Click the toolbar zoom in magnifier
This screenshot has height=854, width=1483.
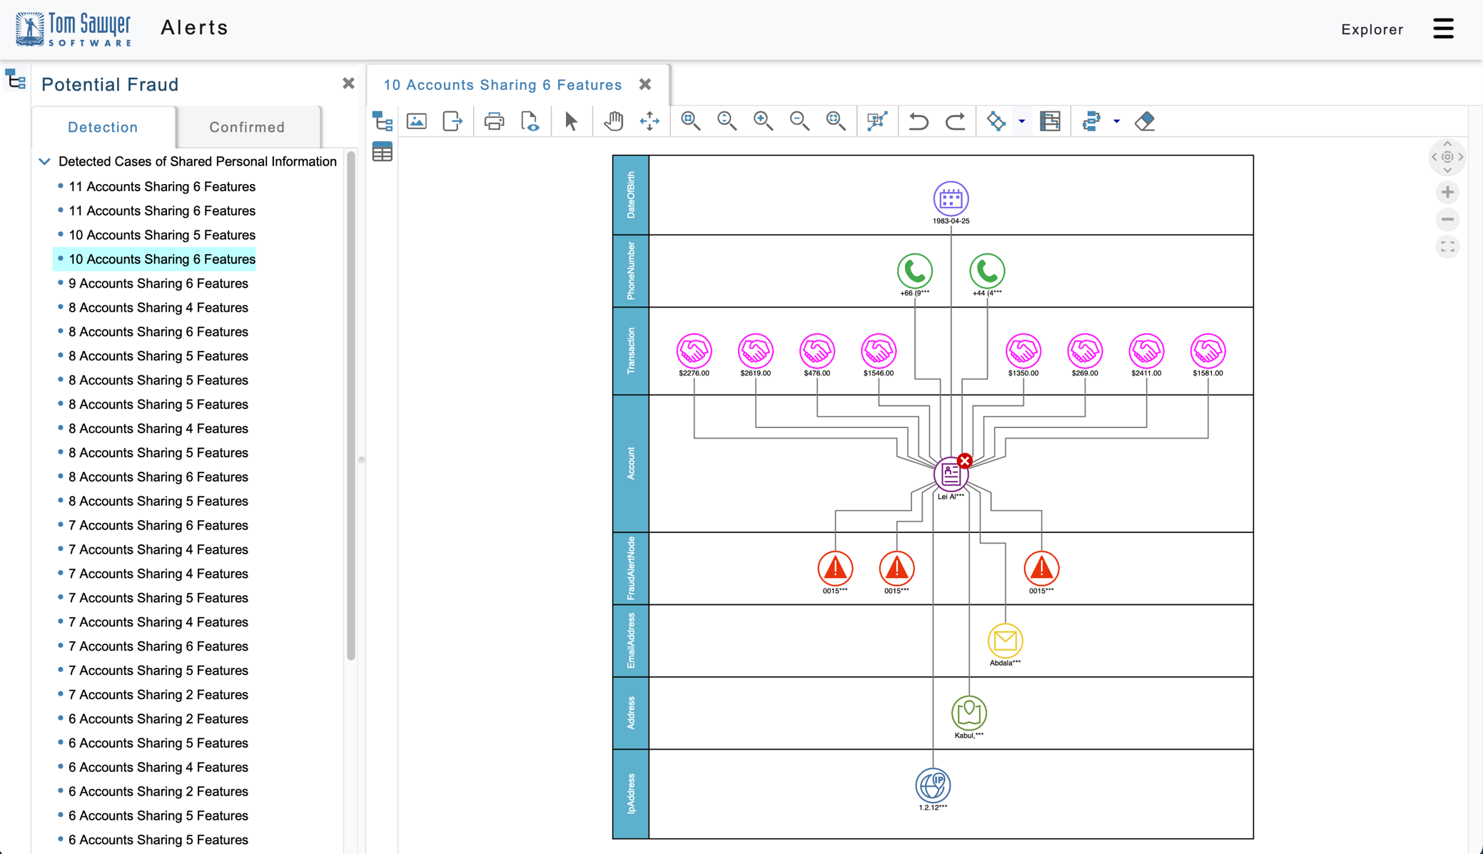[763, 121]
